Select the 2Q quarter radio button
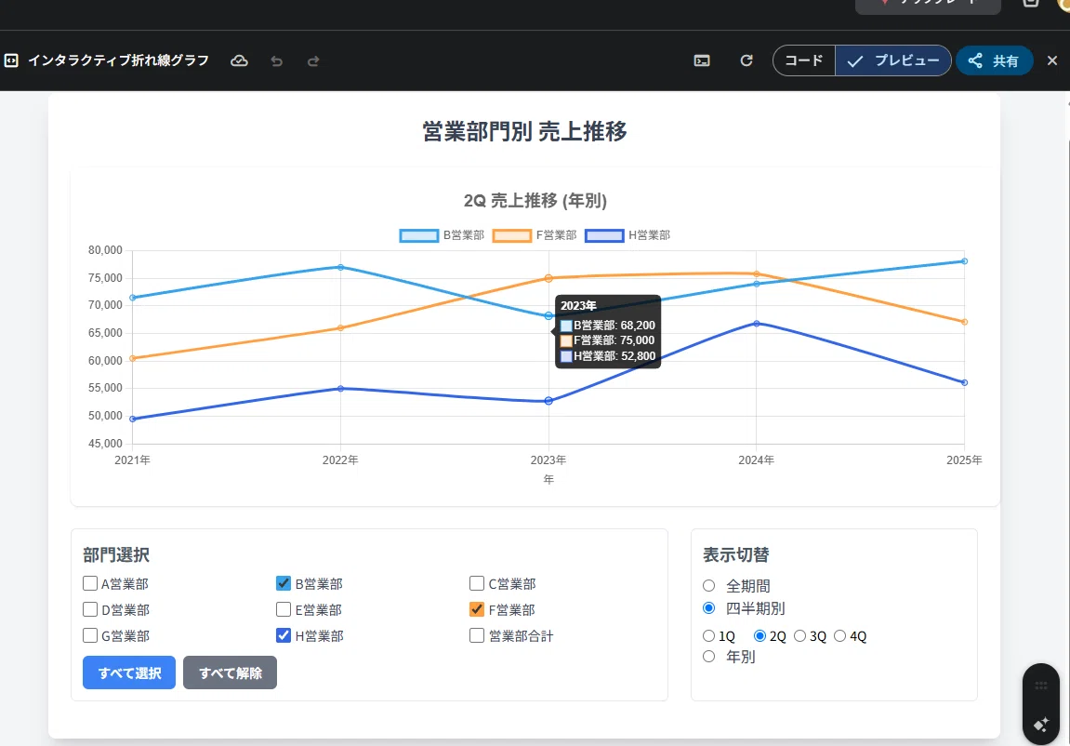Viewport: 1070px width, 746px height. 760,636
